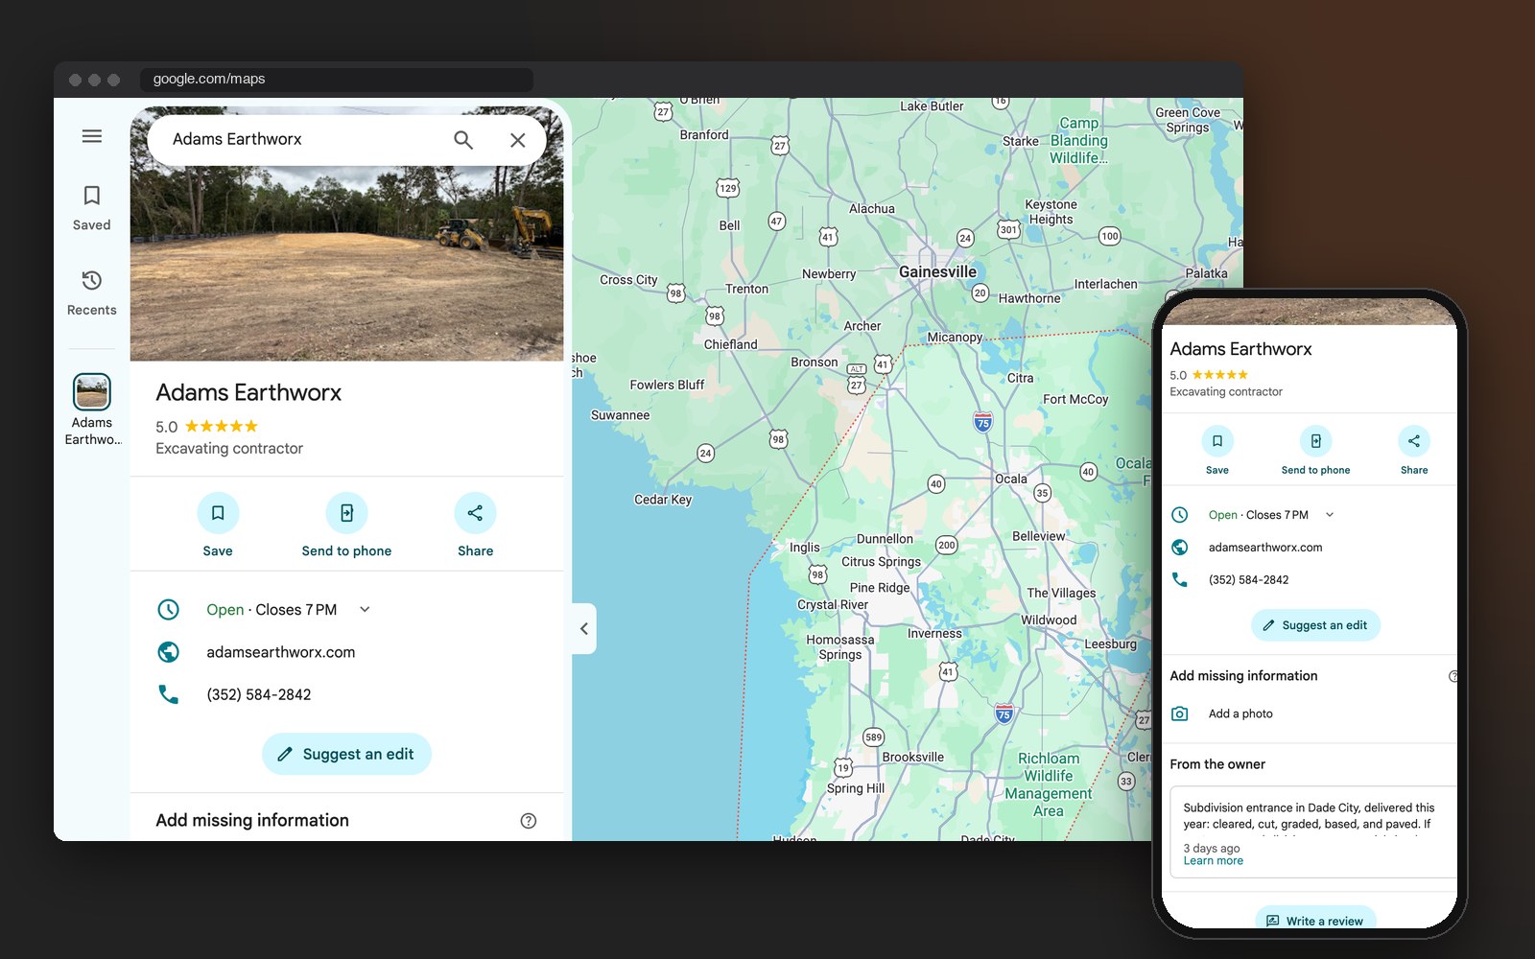Click Learn more under the owner post
Viewport: 1535px width, 959px height.
pos(1213,861)
